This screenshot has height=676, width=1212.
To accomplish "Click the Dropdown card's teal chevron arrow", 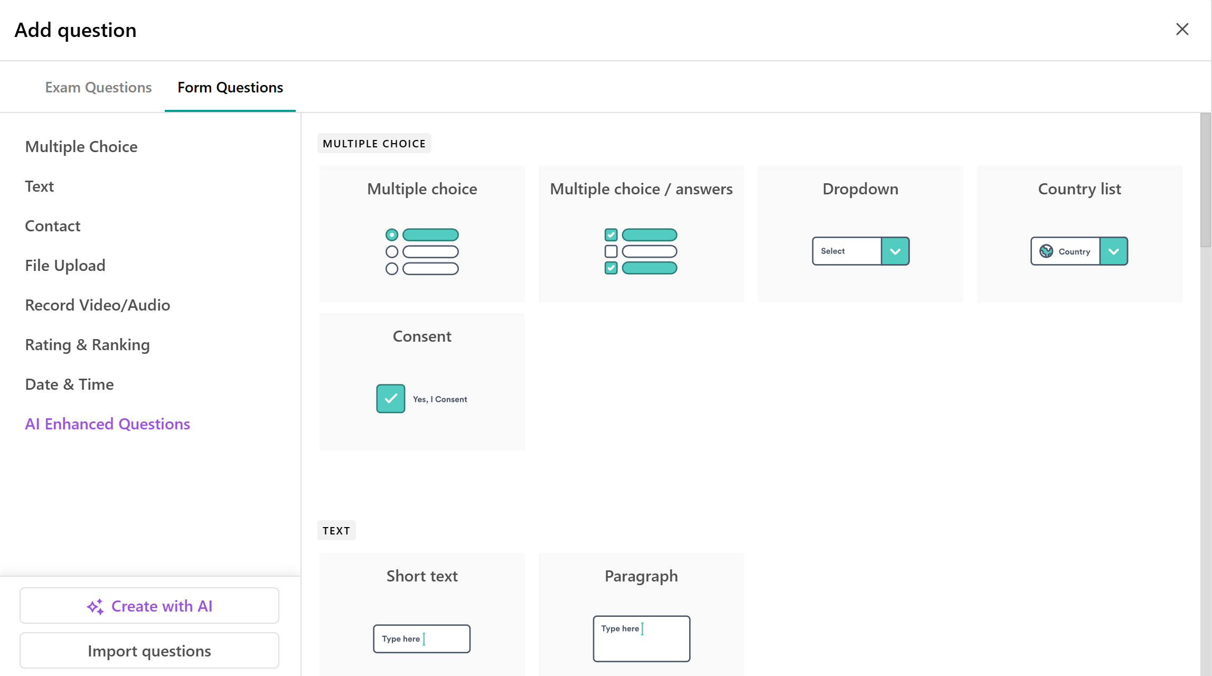I will [x=895, y=251].
